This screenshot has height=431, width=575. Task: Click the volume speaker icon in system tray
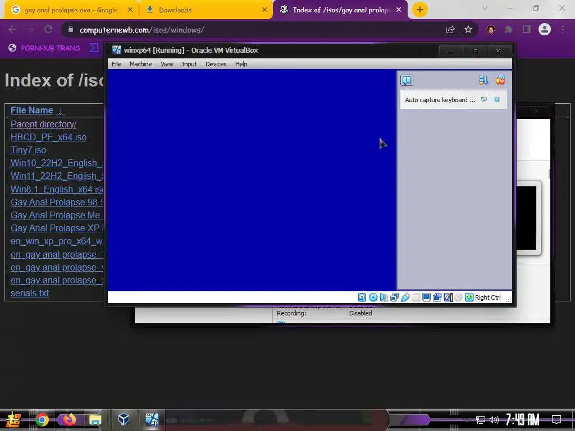click(494, 420)
